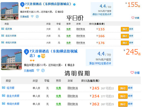Open the 交通地图 link in the second listing
142x107 pixels.
[29, 71]
